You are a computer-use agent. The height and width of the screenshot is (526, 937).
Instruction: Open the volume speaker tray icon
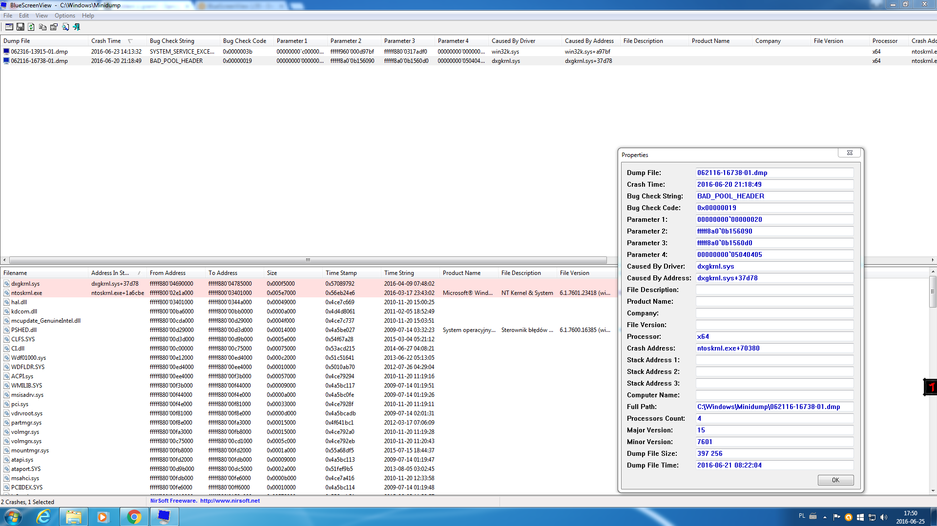tap(884, 517)
